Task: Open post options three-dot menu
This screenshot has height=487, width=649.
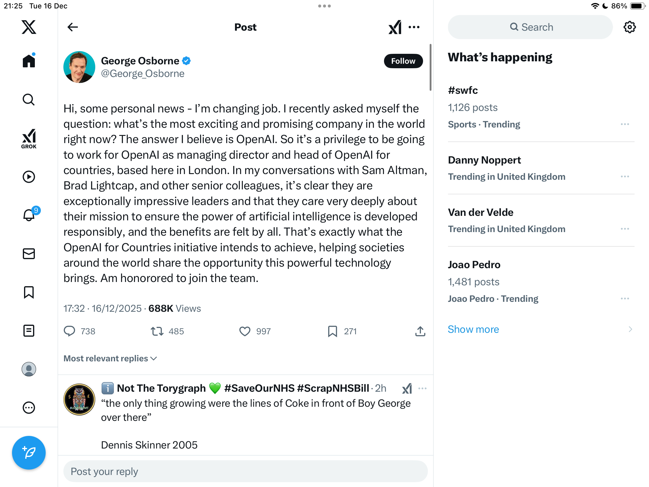Action: tap(414, 27)
